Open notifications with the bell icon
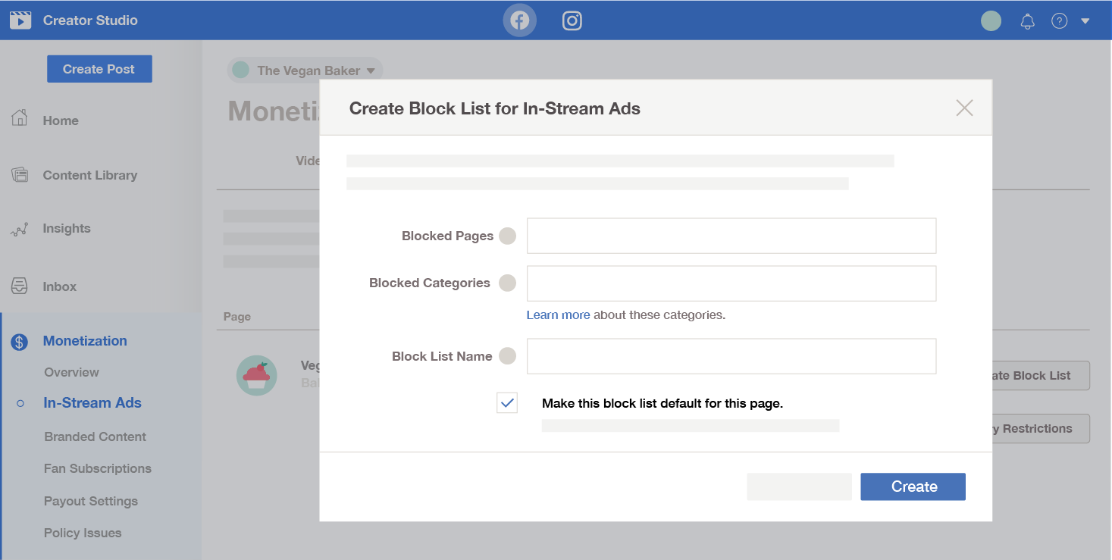This screenshot has height=560, width=1112. point(1027,20)
